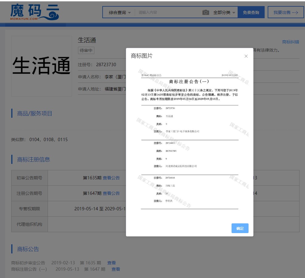Open 查看 for 商标注册公告（一）
305x278 pixels.
tap(115, 269)
